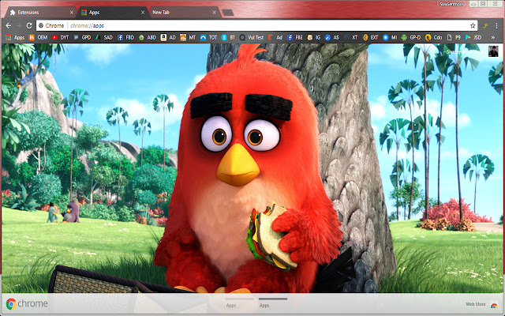Expand the bookmarks overflow chevron
This screenshot has height=316, width=505.
492,37
